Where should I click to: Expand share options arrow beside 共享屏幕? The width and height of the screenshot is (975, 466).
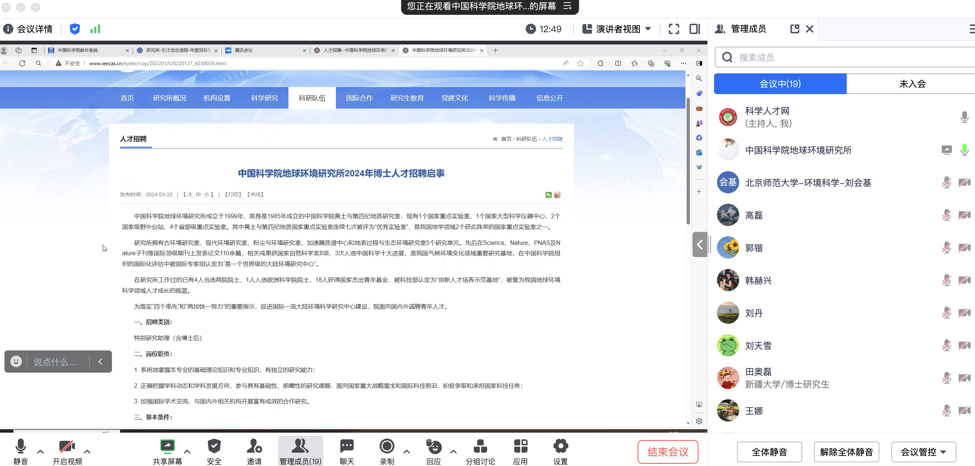click(187, 451)
